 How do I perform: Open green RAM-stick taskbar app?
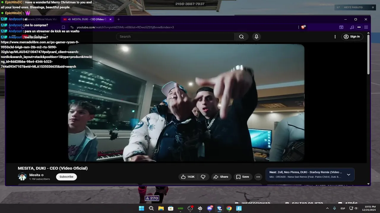(x=180, y=208)
